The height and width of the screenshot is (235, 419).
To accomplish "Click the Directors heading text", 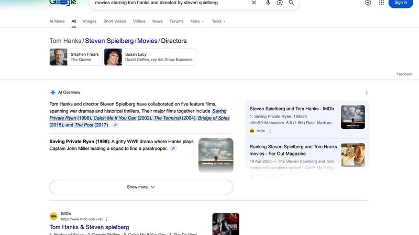I will [x=174, y=41].
